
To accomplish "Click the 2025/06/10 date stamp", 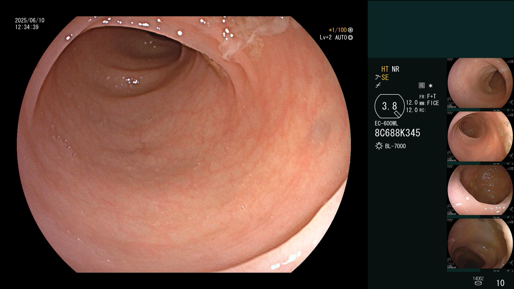I will [x=30, y=20].
